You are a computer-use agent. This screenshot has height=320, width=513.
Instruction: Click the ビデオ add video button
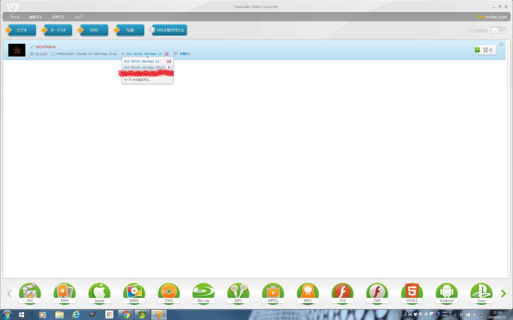point(21,30)
